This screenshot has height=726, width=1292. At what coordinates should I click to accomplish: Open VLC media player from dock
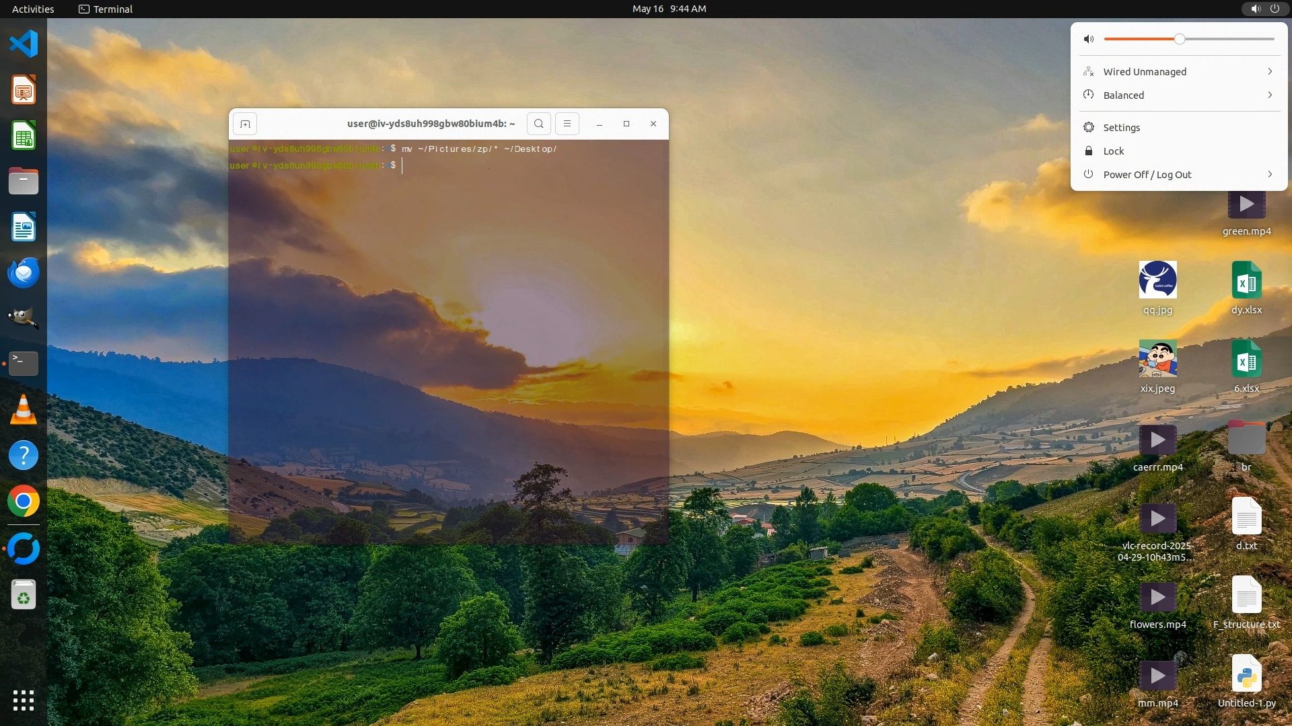tap(24, 409)
